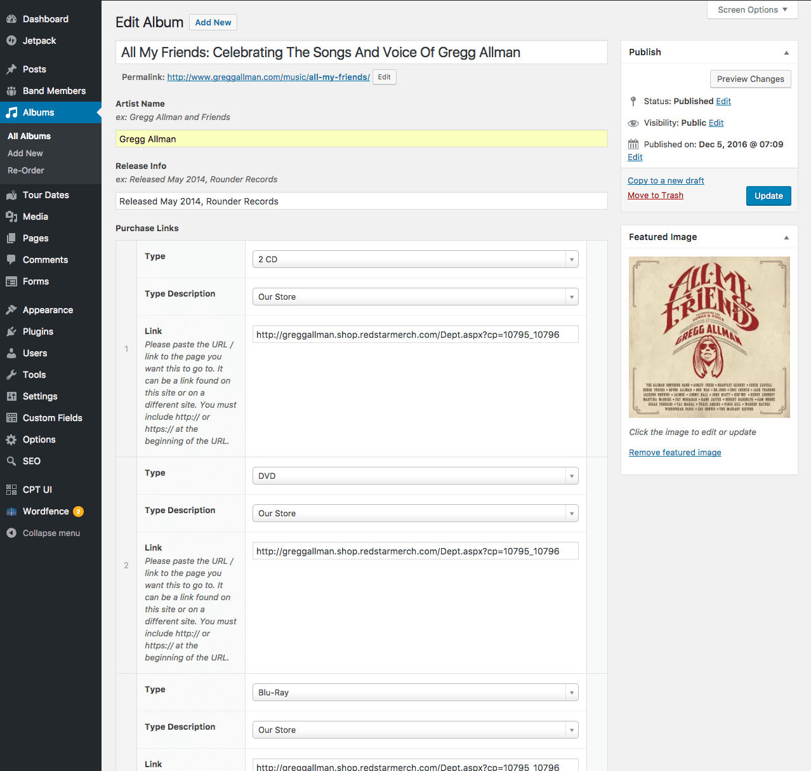Click the row 1 Link URL field

[416, 335]
